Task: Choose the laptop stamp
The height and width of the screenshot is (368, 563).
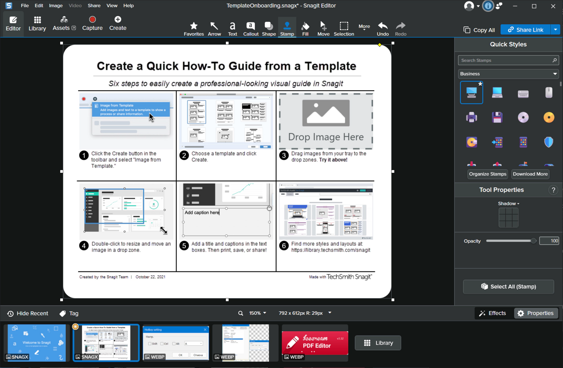Action: pyautogui.click(x=497, y=93)
